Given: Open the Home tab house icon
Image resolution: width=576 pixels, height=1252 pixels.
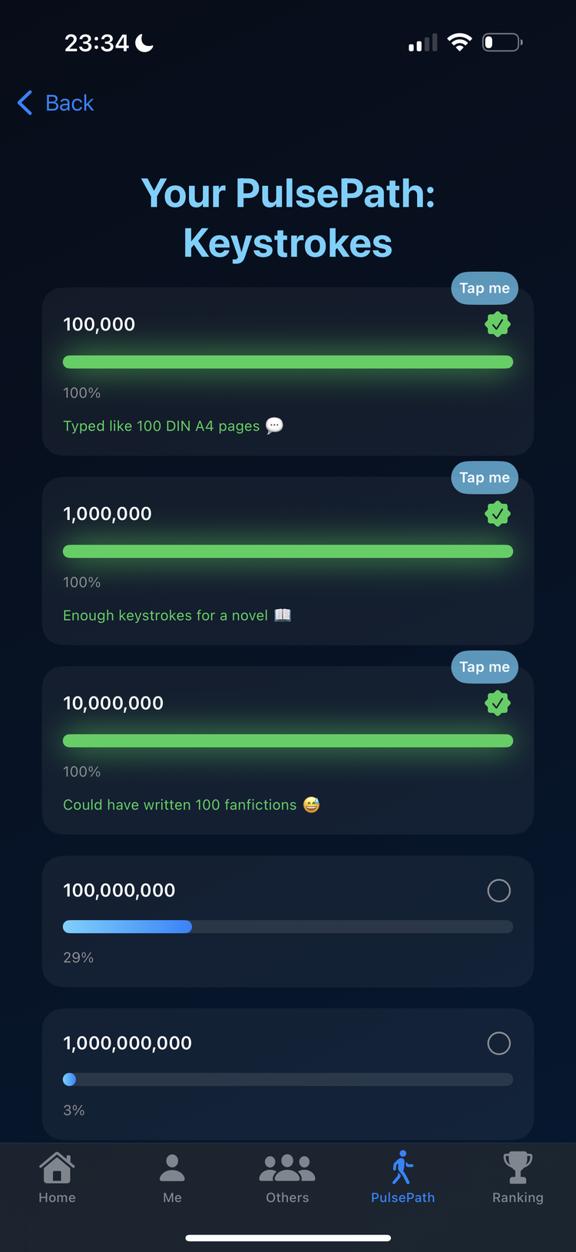Looking at the screenshot, I should [57, 1168].
